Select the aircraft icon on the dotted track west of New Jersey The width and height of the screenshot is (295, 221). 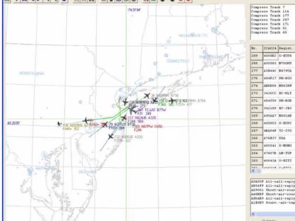coord(86,120)
